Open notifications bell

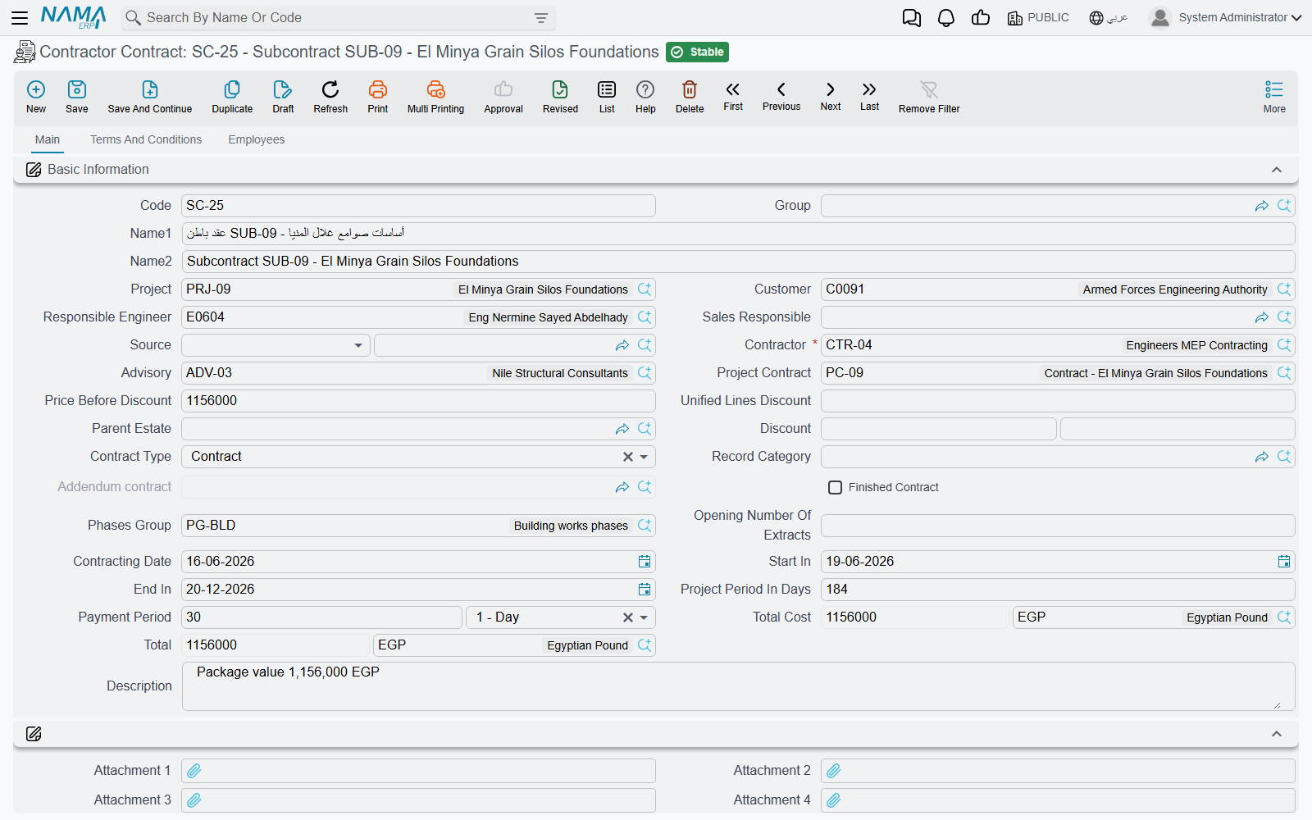coord(946,18)
